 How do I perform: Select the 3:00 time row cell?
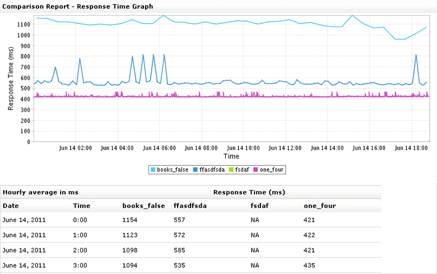tap(80, 265)
